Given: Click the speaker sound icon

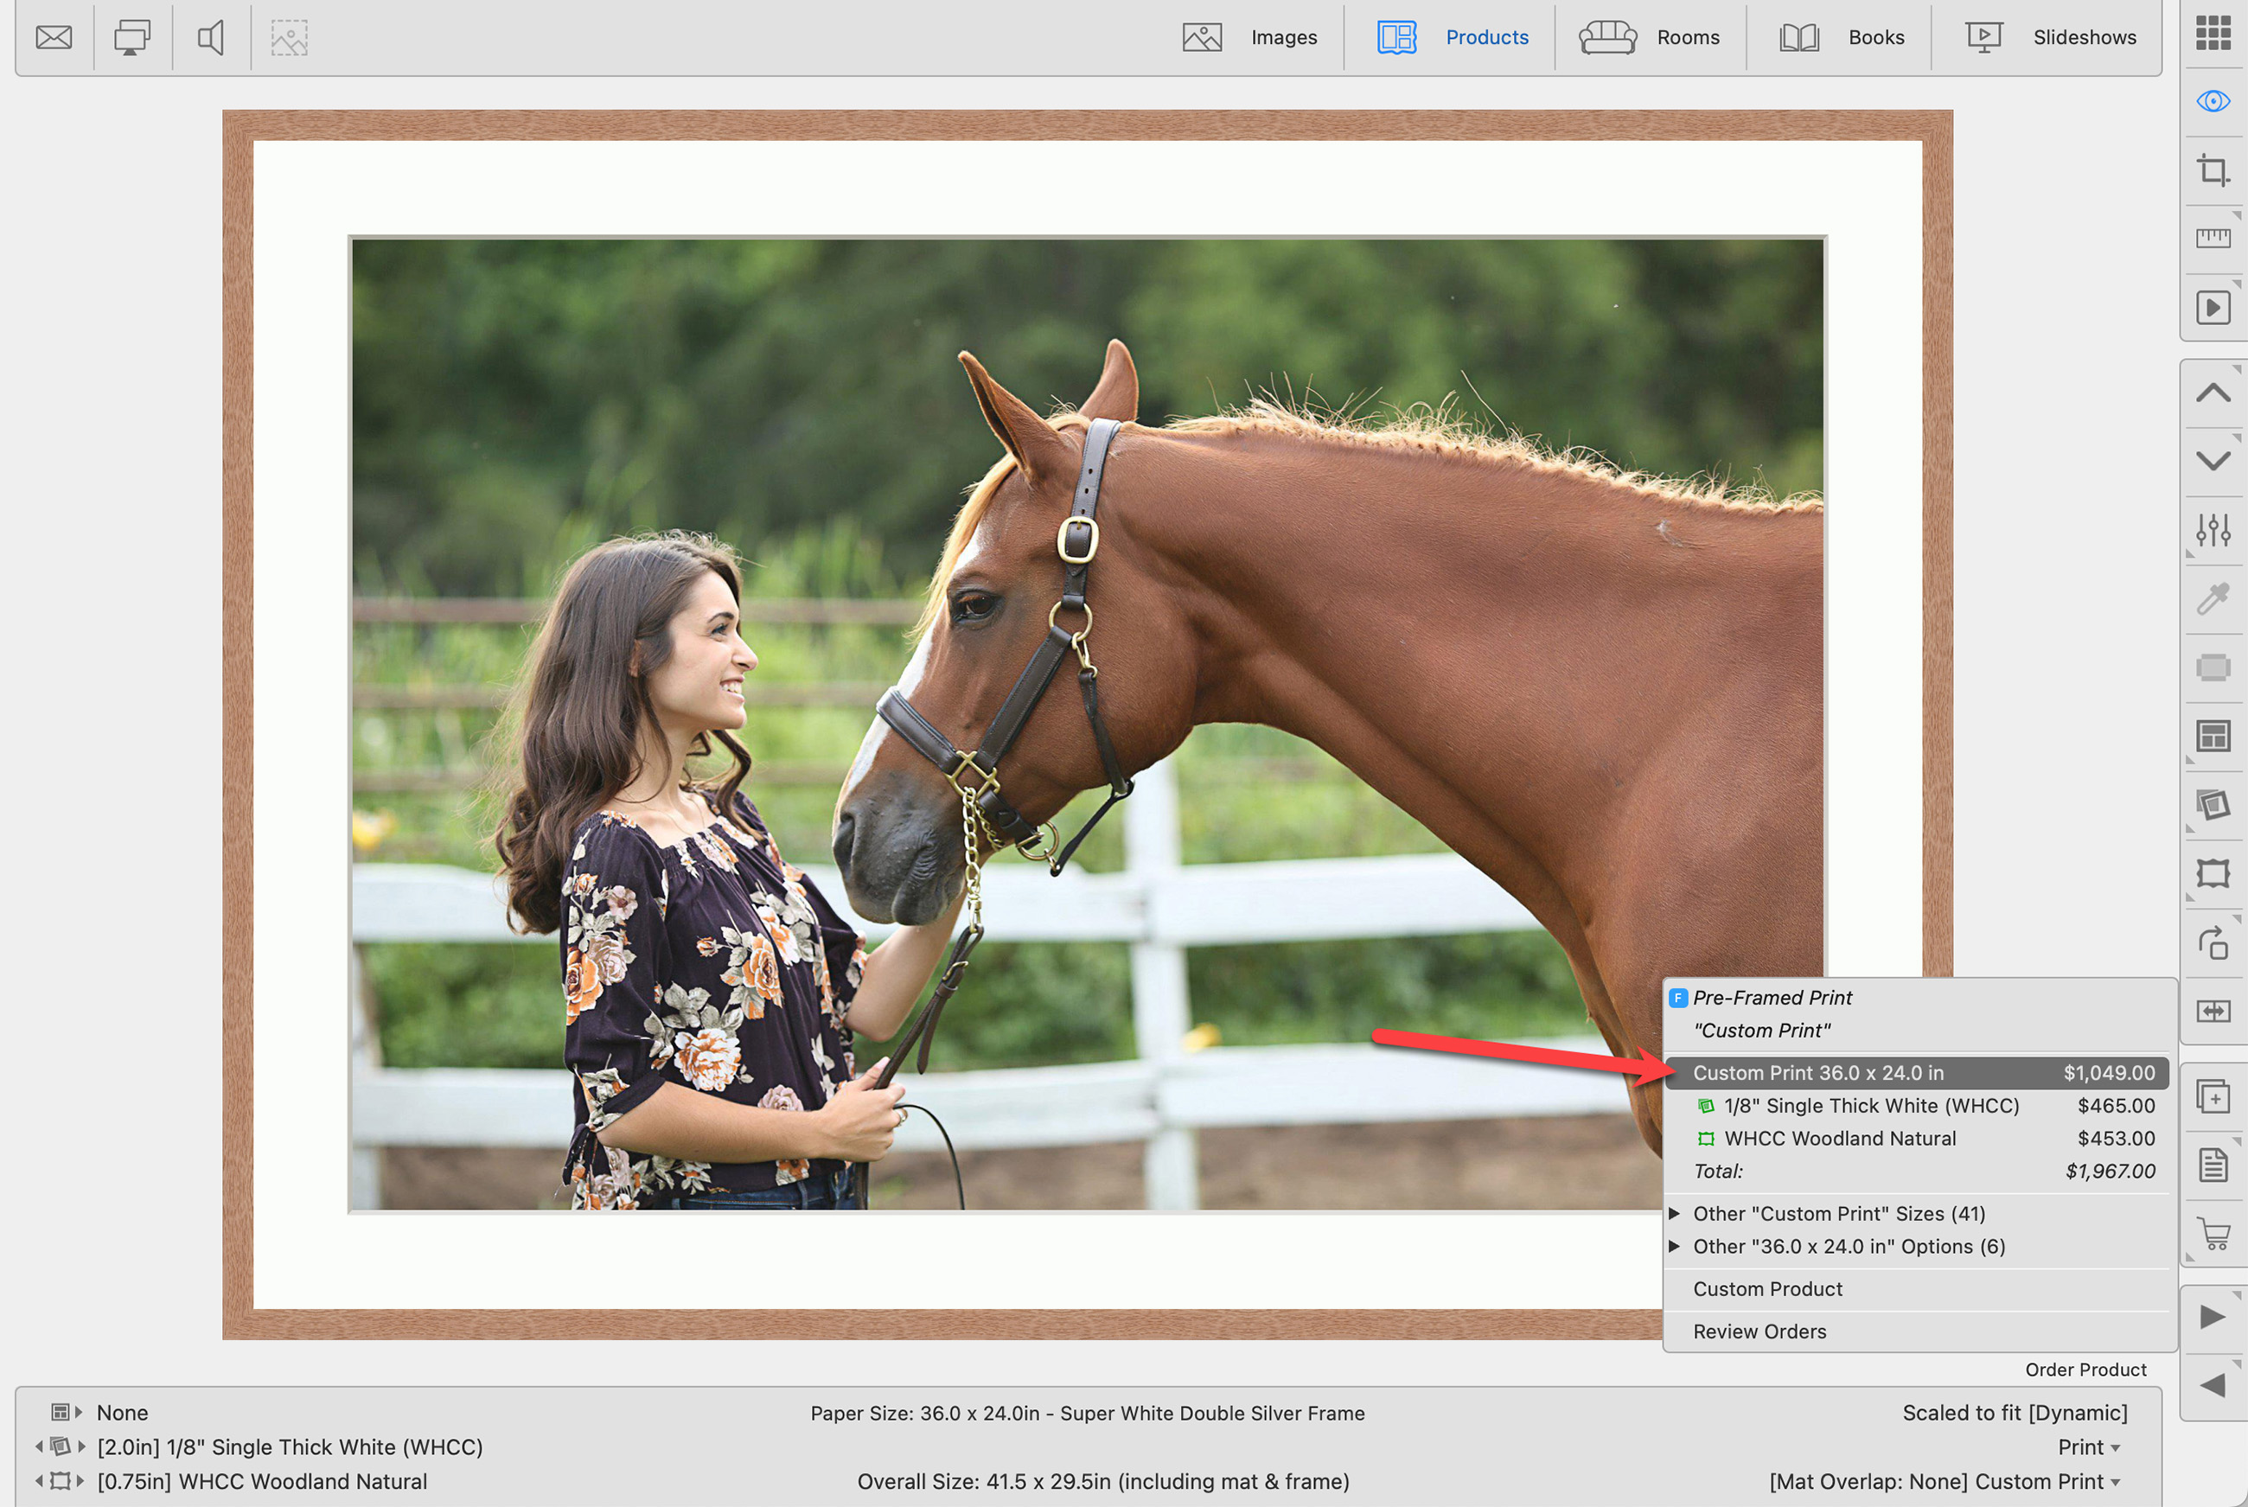Looking at the screenshot, I should tap(210, 37).
